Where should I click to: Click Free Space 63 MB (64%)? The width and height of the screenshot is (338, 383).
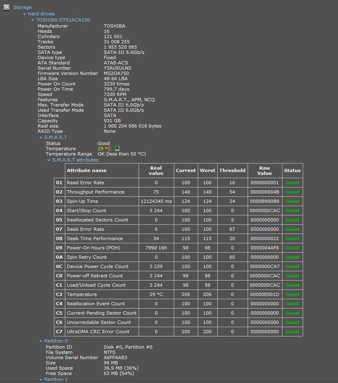119,373
